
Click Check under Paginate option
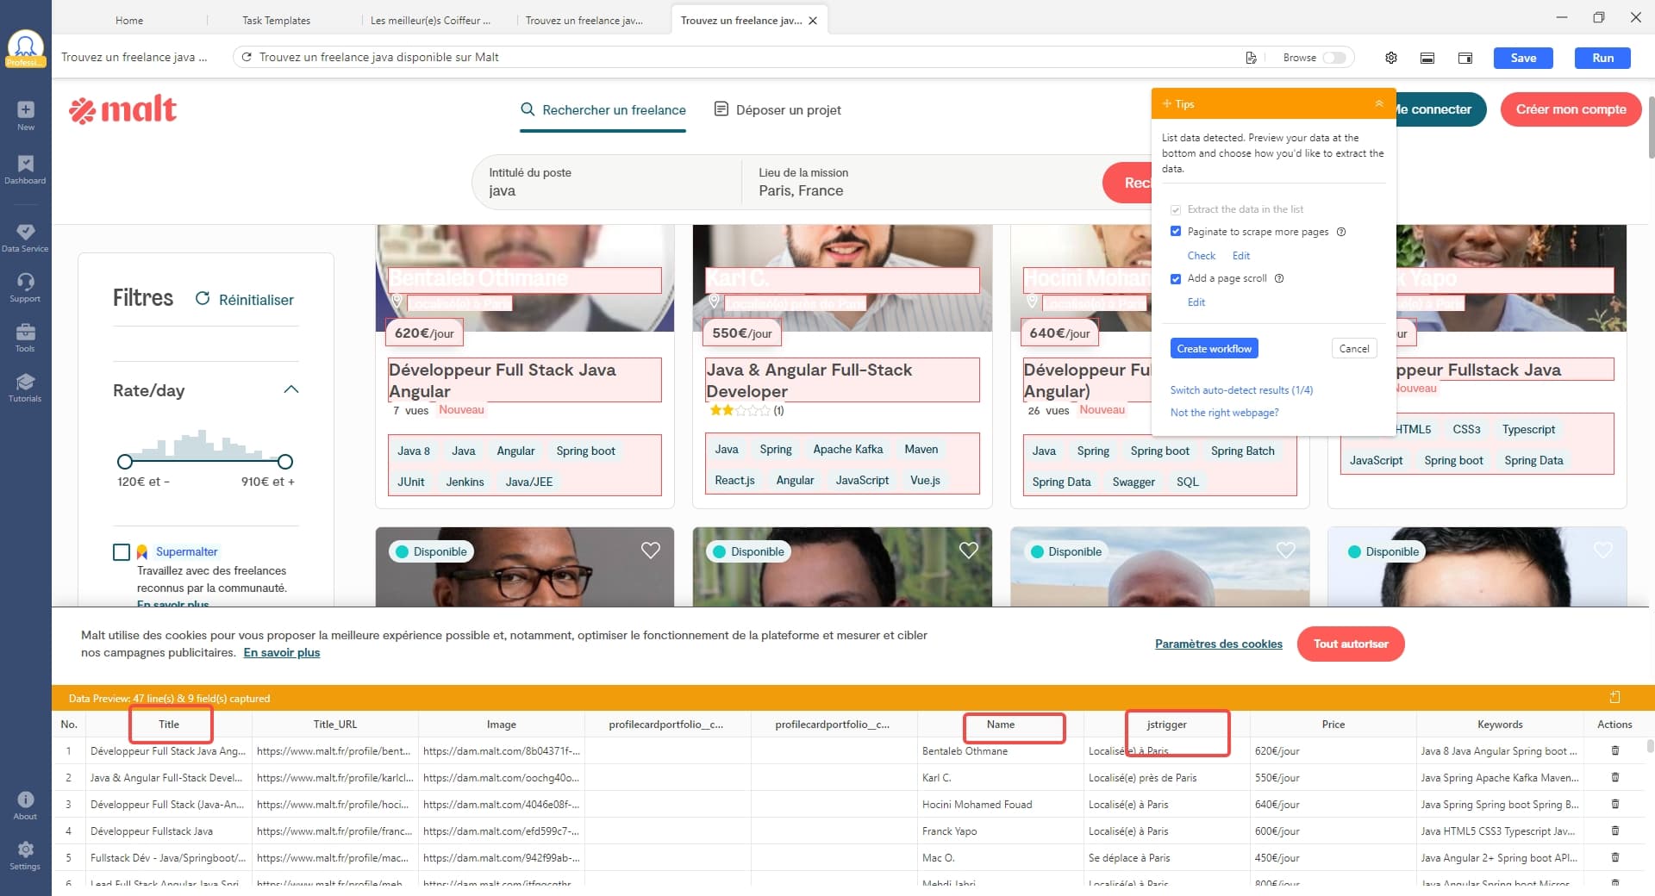[x=1201, y=255]
